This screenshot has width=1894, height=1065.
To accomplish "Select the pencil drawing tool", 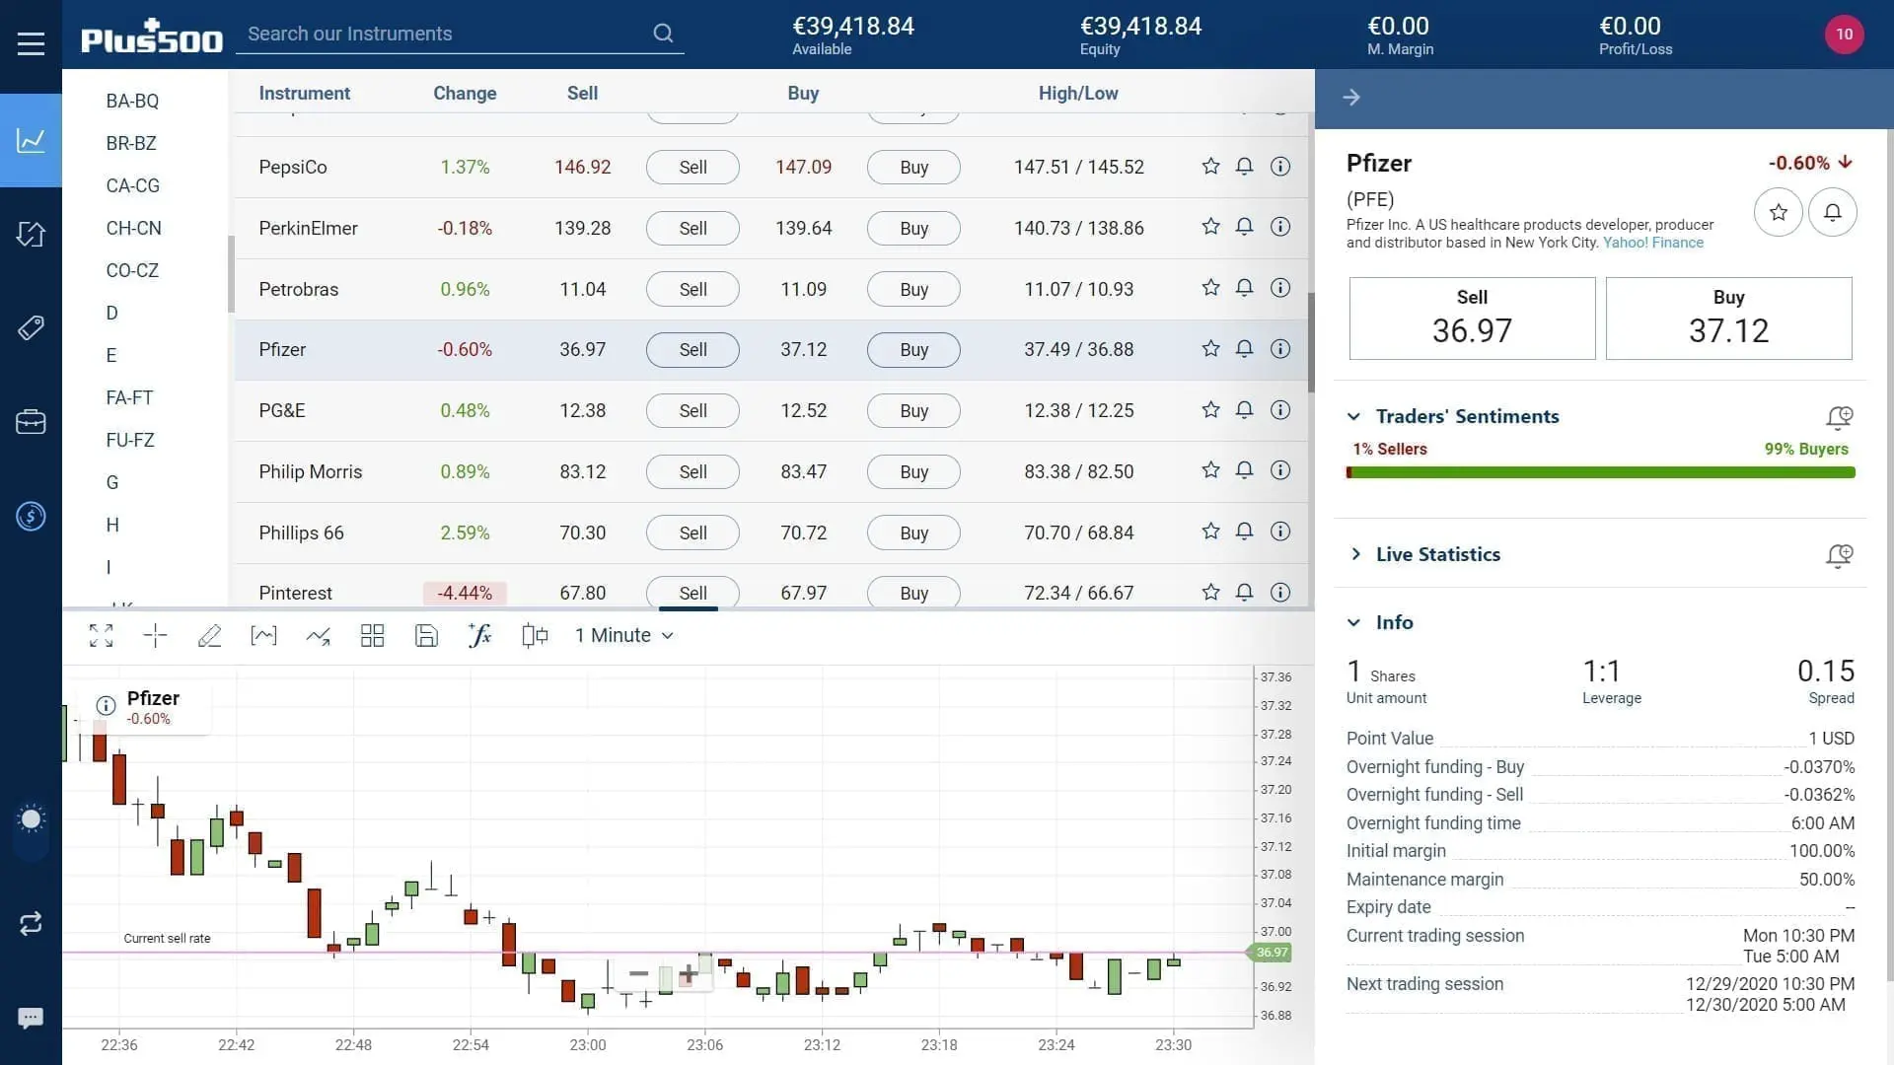I will (209, 635).
